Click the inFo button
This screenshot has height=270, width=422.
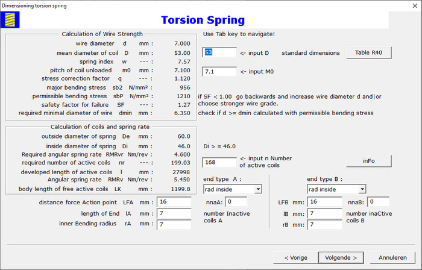[x=368, y=162]
